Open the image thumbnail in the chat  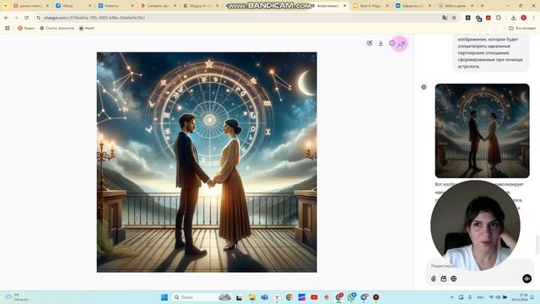click(x=482, y=131)
